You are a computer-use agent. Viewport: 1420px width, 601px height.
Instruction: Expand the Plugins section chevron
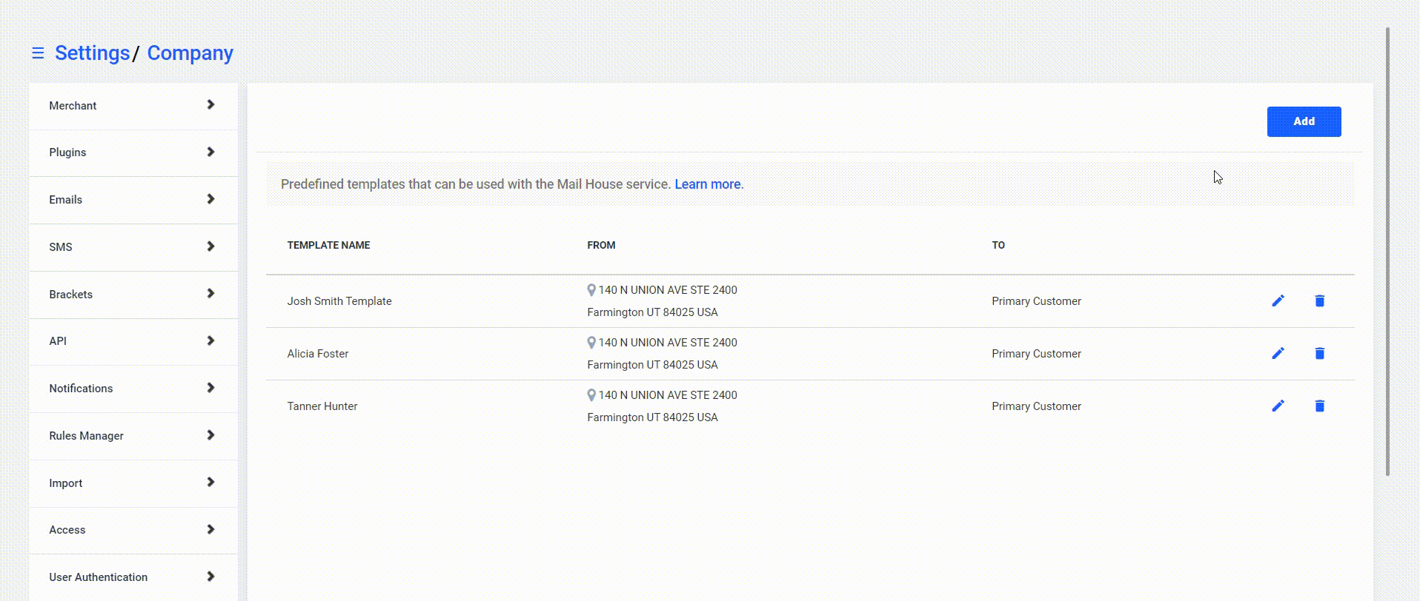[x=210, y=152]
